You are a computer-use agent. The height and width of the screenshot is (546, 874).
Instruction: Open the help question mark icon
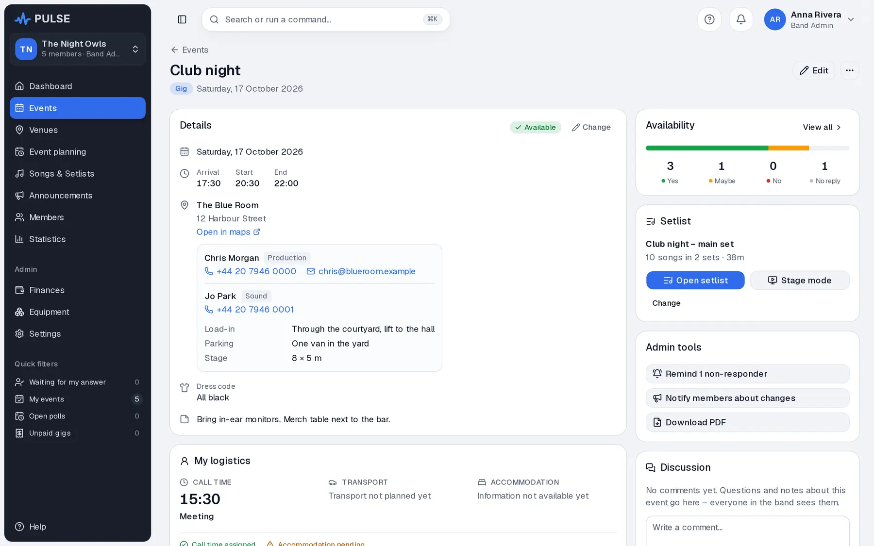pyautogui.click(x=709, y=19)
